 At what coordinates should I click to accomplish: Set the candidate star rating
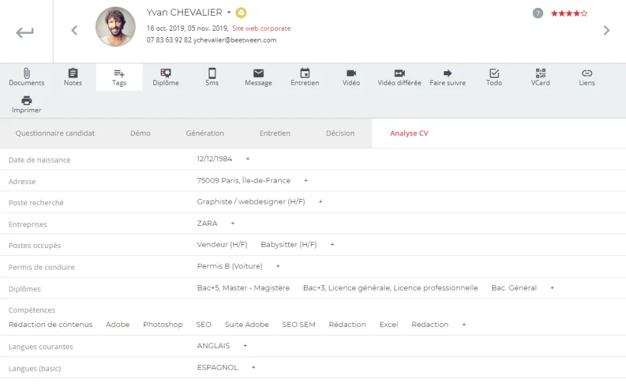coord(569,13)
